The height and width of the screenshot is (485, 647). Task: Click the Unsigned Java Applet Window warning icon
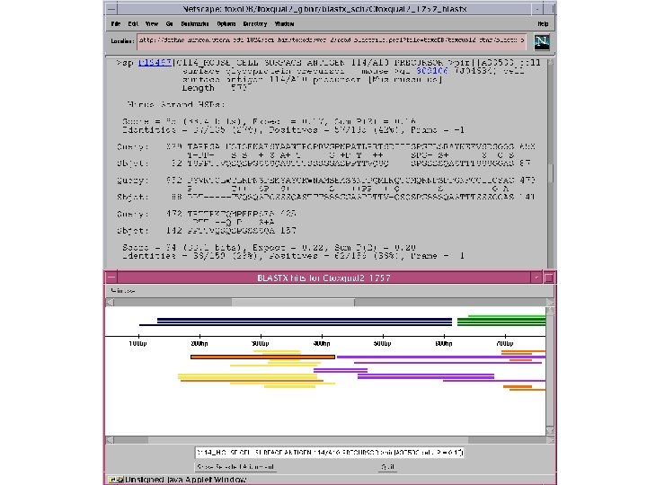116,480
